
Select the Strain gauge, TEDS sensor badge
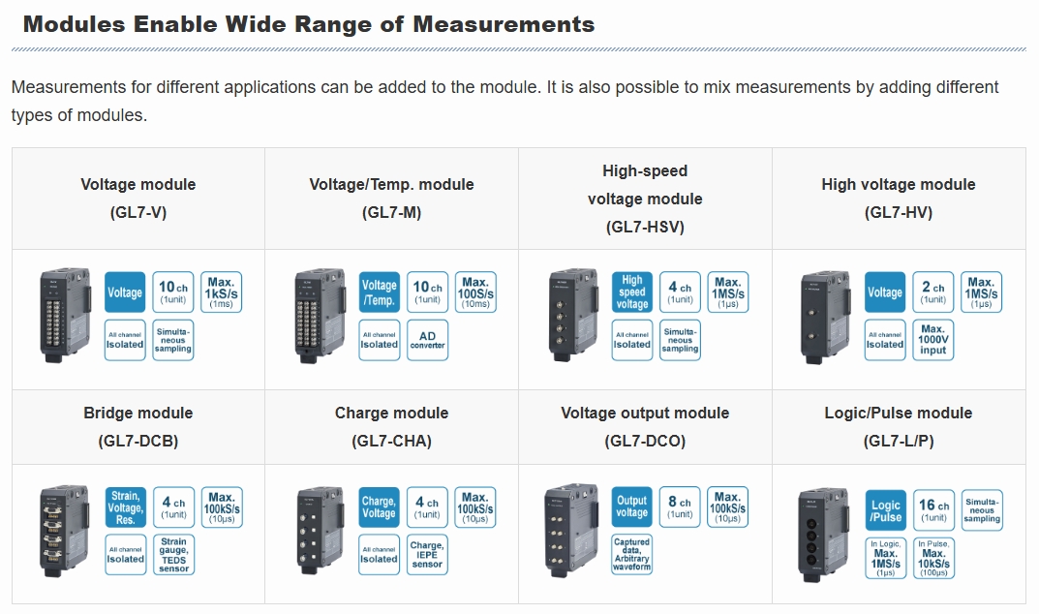point(173,555)
